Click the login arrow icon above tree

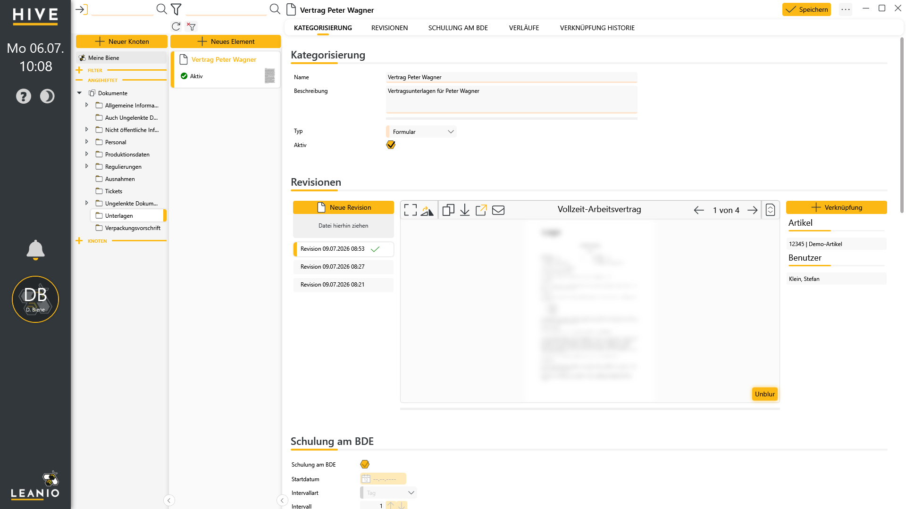pyautogui.click(x=82, y=9)
